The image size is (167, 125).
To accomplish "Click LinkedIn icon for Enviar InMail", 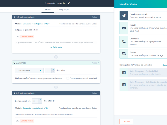I will click(x=124, y=73).
